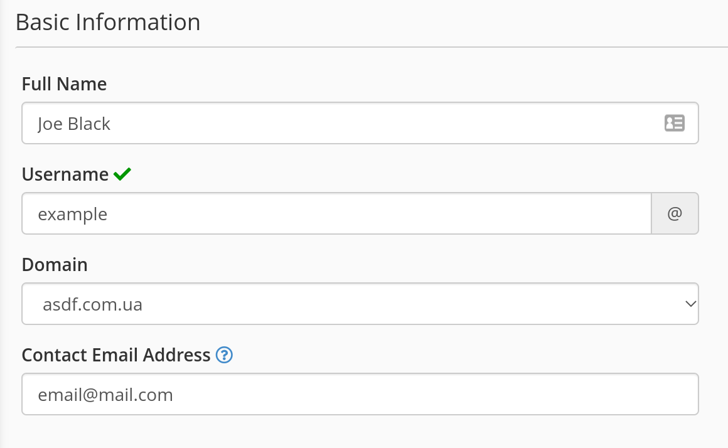Expand the Domain dropdown arrow
Image resolution: width=728 pixels, height=448 pixels.
tap(690, 304)
